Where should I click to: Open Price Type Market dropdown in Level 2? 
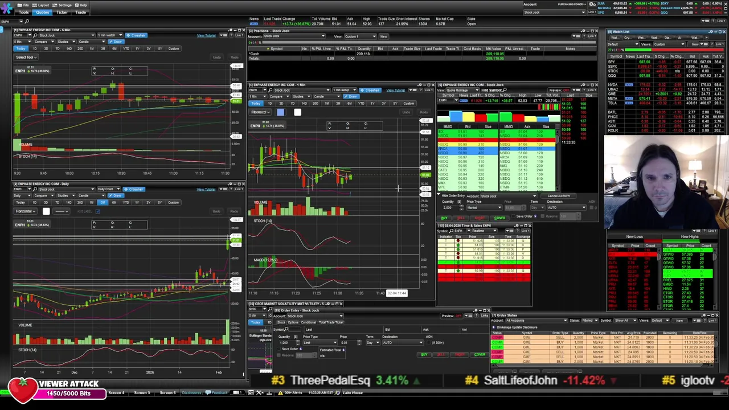click(484, 208)
